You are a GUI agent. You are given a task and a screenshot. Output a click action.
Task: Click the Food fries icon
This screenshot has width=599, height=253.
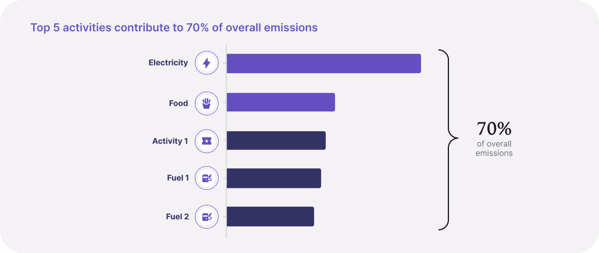pyautogui.click(x=206, y=103)
